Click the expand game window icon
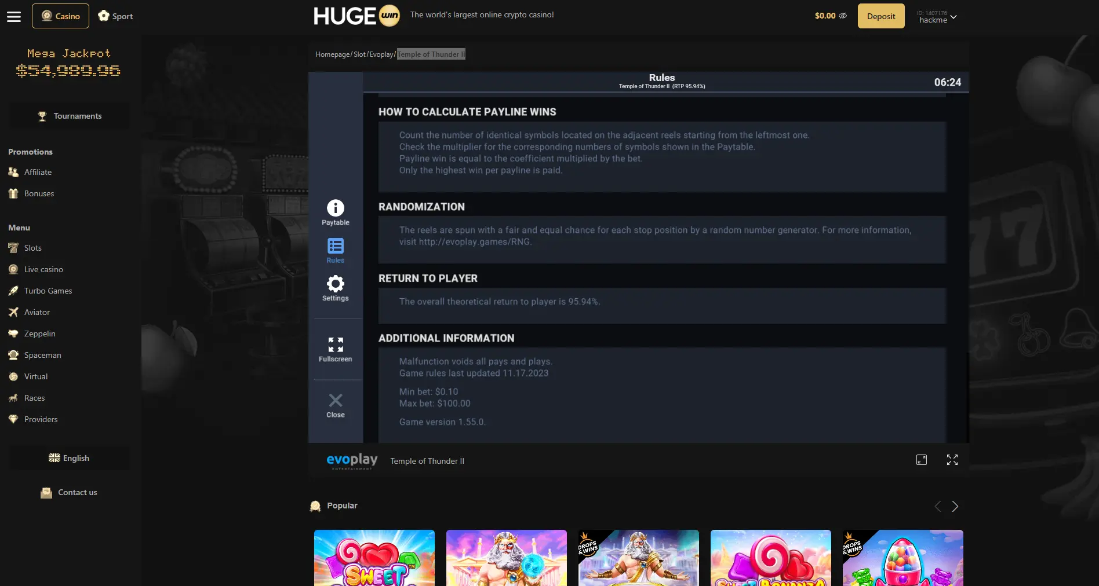This screenshot has height=586, width=1099. pos(922,460)
